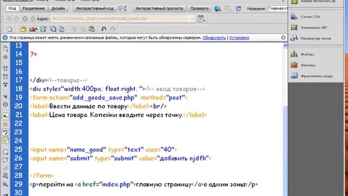
Task: Click the Print Code icon
Action: [62, 29]
